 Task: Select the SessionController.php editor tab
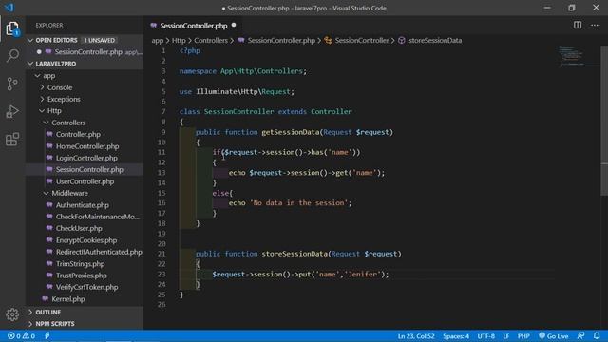194,26
